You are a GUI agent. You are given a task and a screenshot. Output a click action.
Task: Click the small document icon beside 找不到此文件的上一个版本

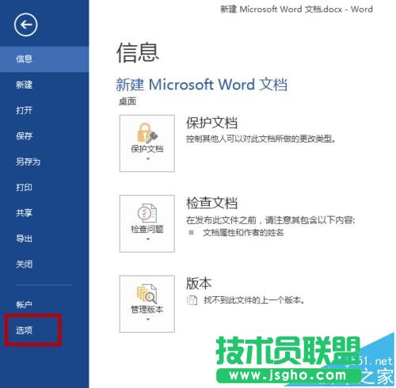click(x=192, y=300)
